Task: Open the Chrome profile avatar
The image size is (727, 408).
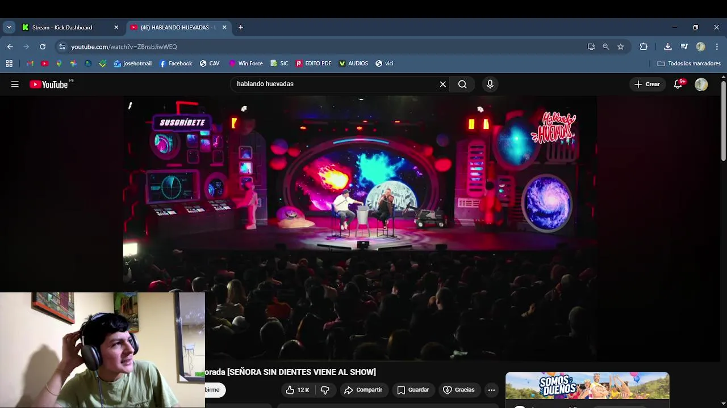Action: pos(701,46)
